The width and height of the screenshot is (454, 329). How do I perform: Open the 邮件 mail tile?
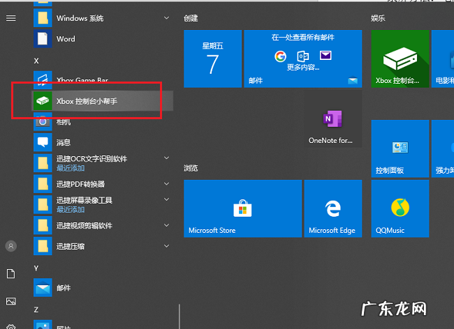pyautogui.click(x=302, y=59)
